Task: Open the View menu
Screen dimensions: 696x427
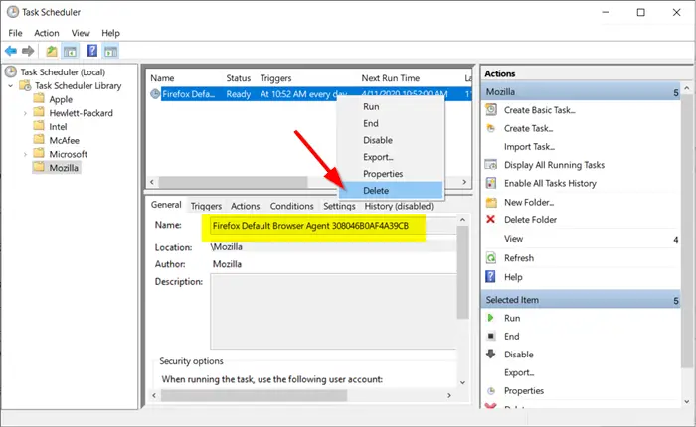Action: click(x=81, y=33)
